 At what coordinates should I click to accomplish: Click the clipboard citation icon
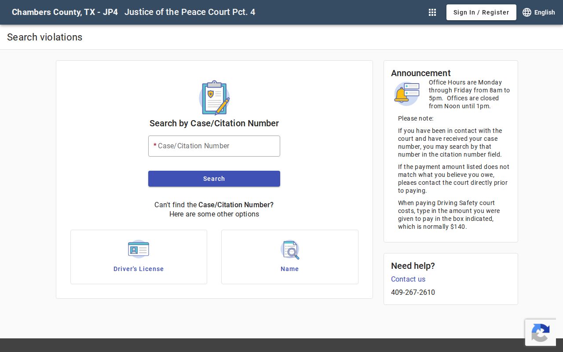(214, 98)
